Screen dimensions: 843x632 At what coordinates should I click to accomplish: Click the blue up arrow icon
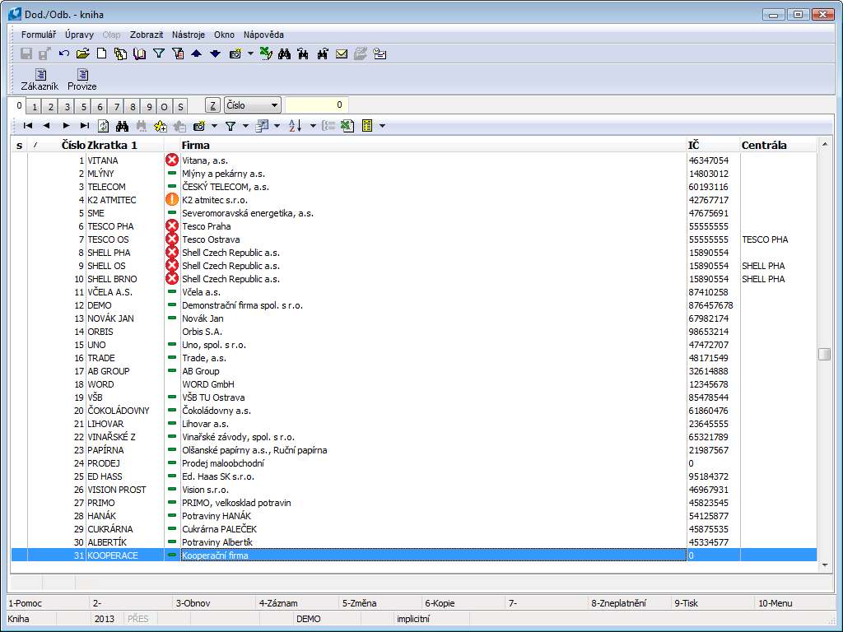(x=196, y=54)
